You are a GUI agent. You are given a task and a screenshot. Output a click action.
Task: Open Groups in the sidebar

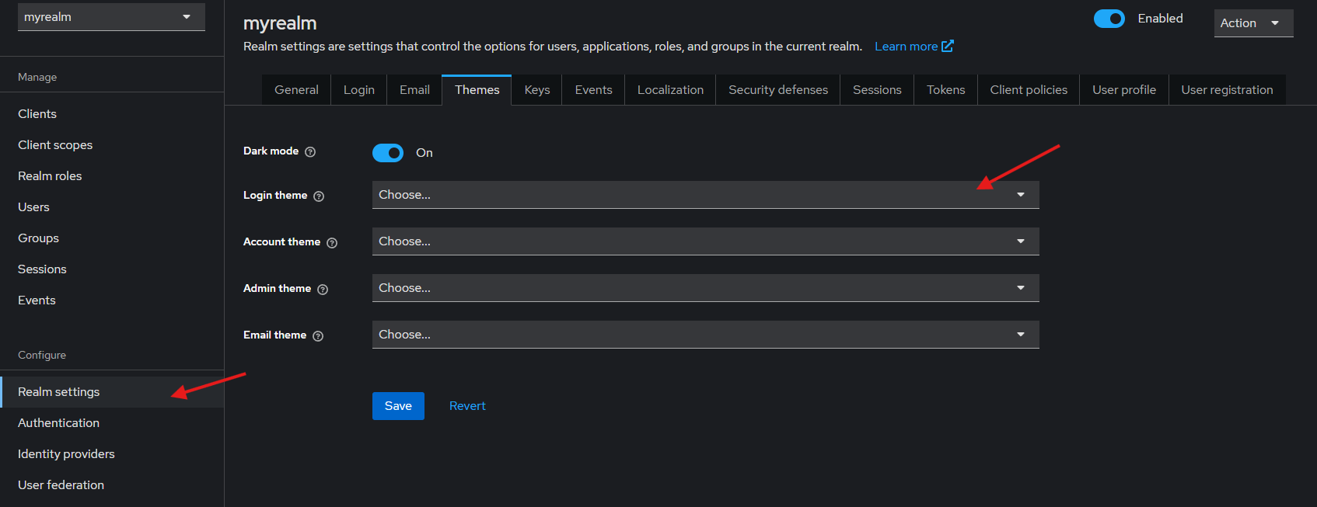tap(112, 238)
